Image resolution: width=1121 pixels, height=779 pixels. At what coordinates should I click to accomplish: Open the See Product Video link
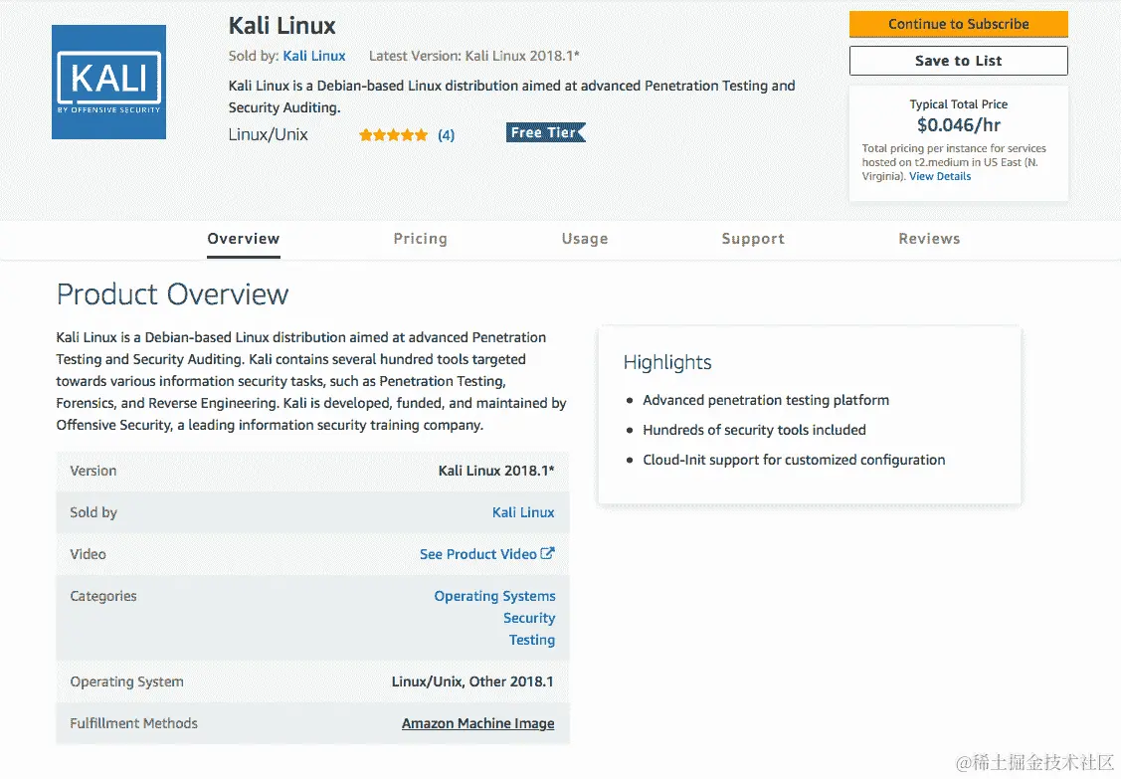click(x=477, y=554)
